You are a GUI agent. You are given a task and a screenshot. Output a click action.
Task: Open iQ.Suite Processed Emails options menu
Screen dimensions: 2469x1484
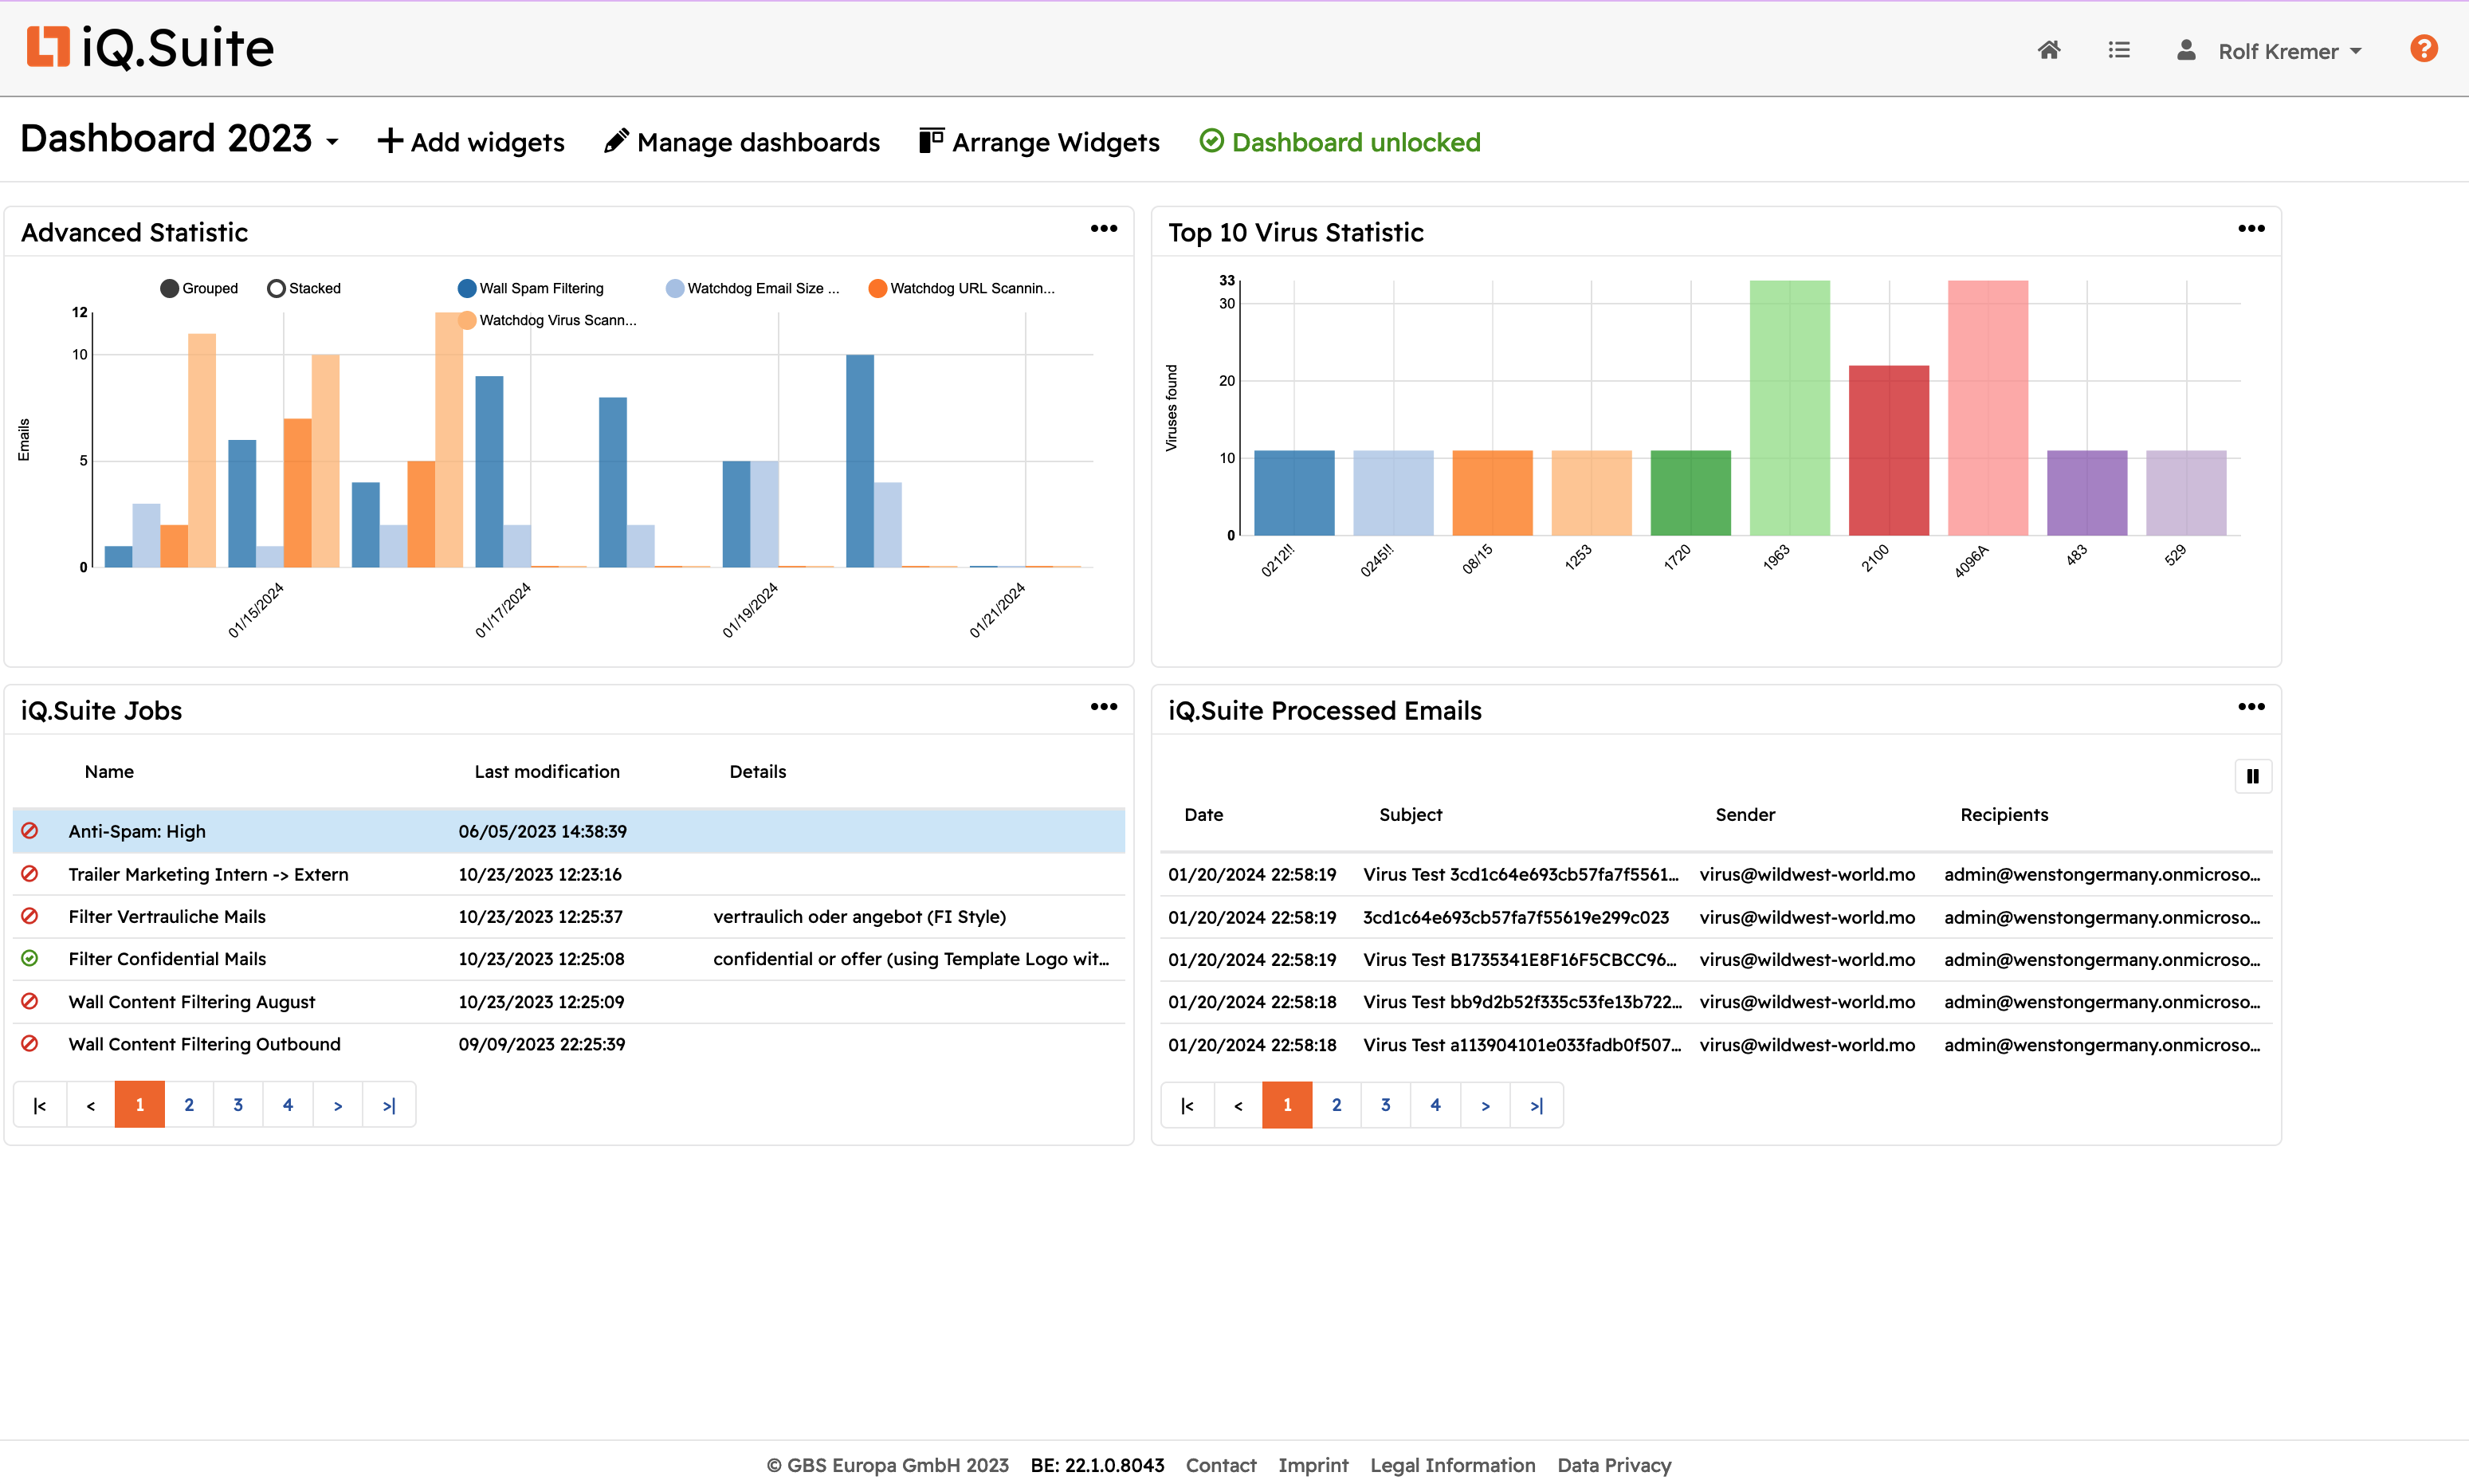pyautogui.click(x=2250, y=707)
